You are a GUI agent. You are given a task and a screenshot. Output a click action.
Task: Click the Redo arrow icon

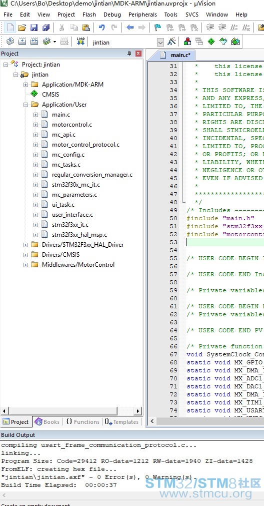[x=114, y=28]
